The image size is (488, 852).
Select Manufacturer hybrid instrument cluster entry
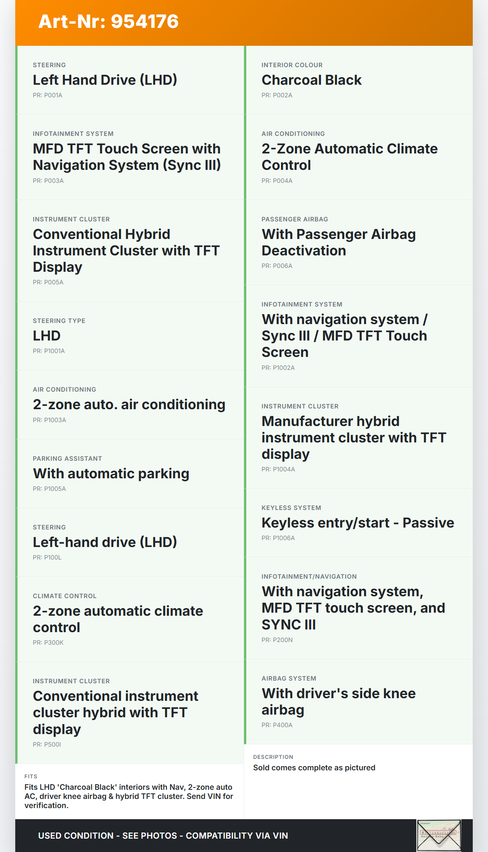[353, 437]
